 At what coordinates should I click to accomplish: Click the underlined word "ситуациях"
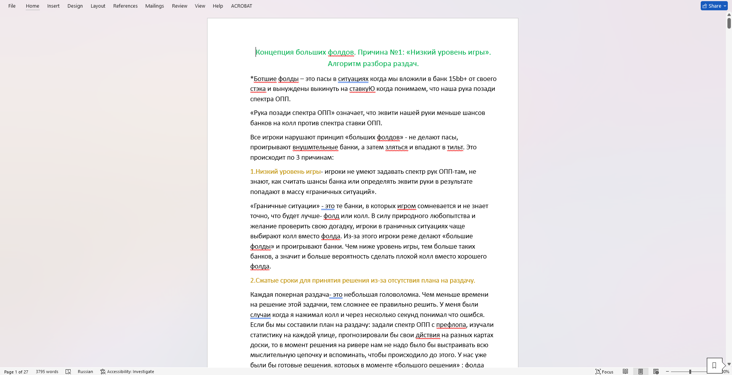click(353, 79)
